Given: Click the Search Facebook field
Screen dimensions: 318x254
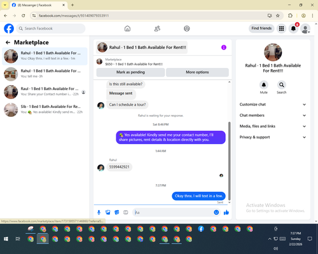Looking at the screenshot, I should (x=51, y=29).
